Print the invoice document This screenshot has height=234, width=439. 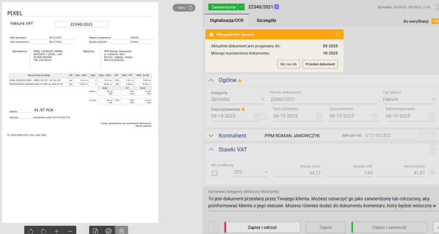coord(108,231)
